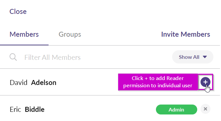Click the magenta Reader permission tooltip callout
The width and height of the screenshot is (221, 121).
(x=158, y=82)
